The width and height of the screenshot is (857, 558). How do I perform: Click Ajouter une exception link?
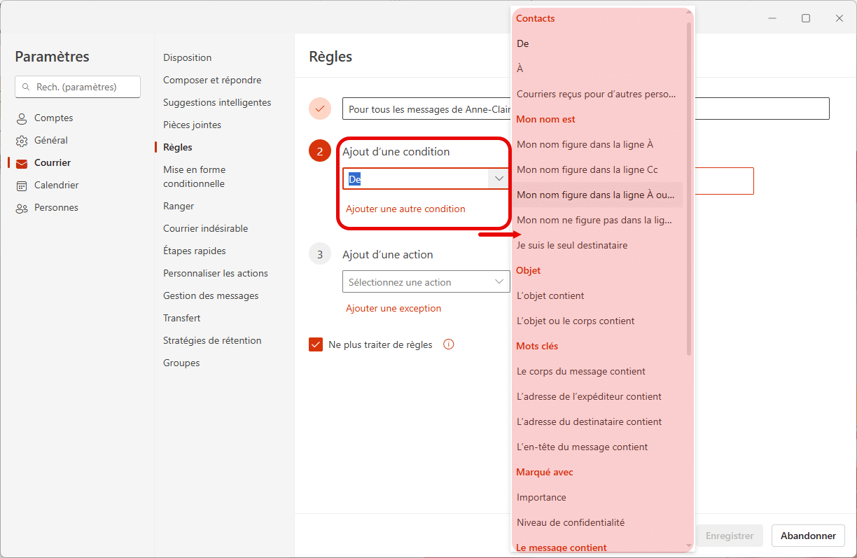pos(393,308)
